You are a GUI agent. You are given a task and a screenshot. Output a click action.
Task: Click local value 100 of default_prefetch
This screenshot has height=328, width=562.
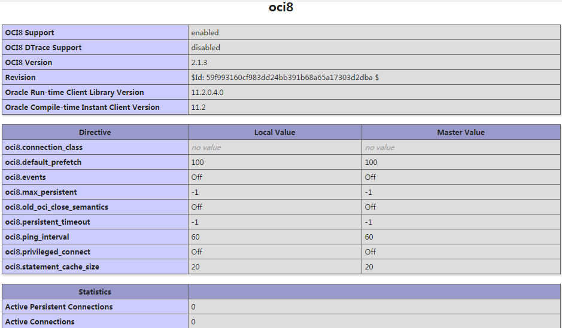click(x=198, y=163)
